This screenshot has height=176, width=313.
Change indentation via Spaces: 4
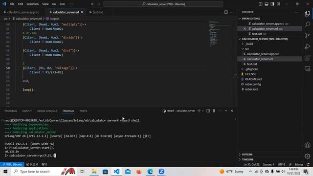tap(268, 164)
